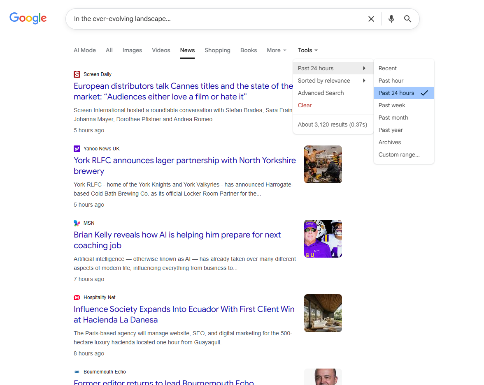Click the Screen Daily source name
484x385 pixels.
(97, 74)
